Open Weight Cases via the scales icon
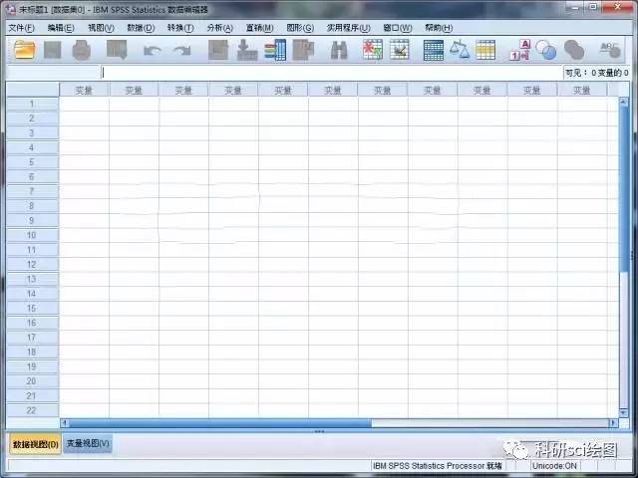 pos(460,49)
